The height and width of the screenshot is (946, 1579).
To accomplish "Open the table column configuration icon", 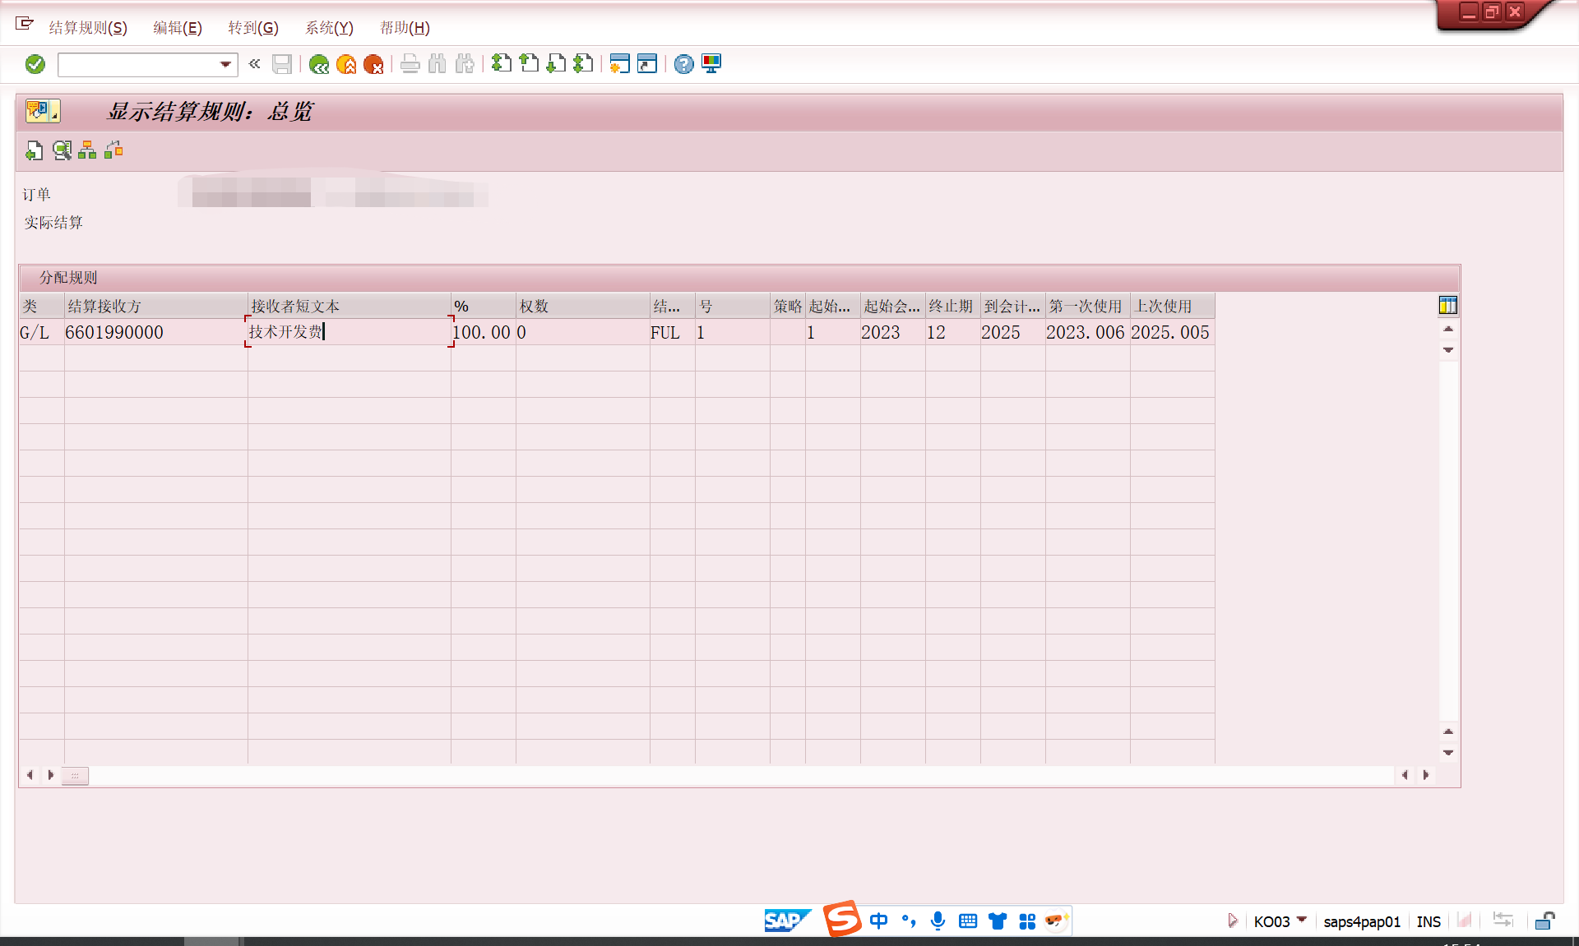I will click(x=1447, y=306).
